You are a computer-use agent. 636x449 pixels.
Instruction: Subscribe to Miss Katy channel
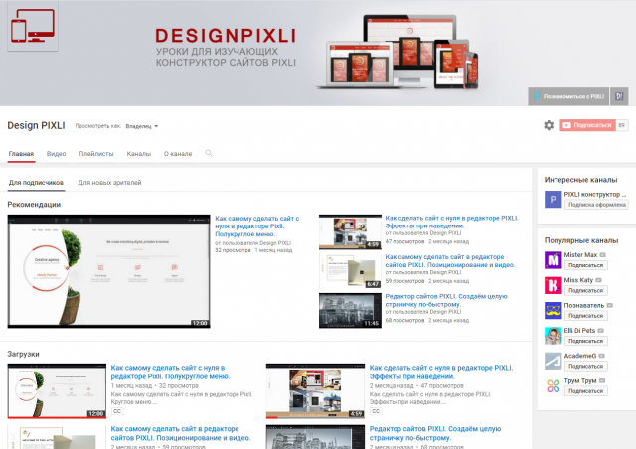pos(585,290)
